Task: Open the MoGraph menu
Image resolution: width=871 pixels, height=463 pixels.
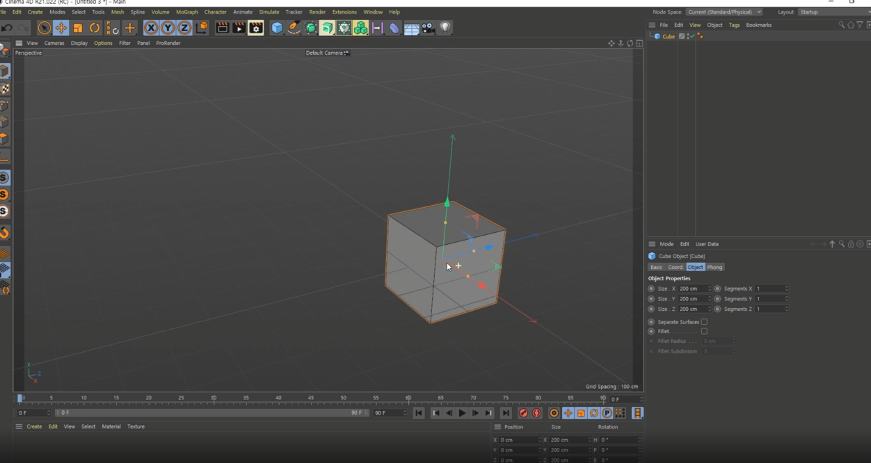Action: [187, 12]
